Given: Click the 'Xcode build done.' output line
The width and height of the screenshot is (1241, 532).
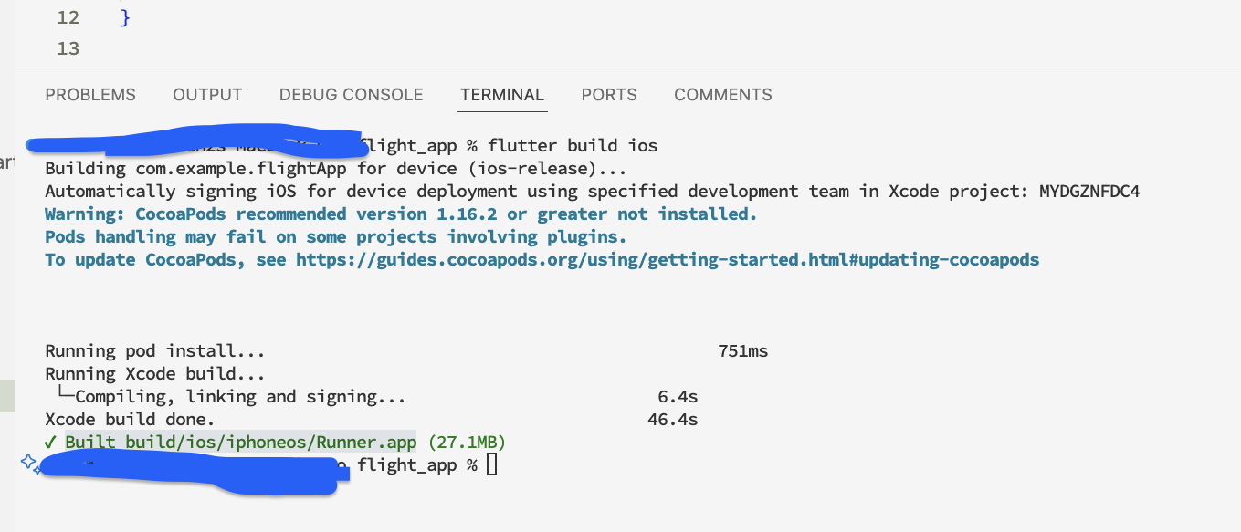Looking at the screenshot, I should pyautogui.click(x=130, y=420).
